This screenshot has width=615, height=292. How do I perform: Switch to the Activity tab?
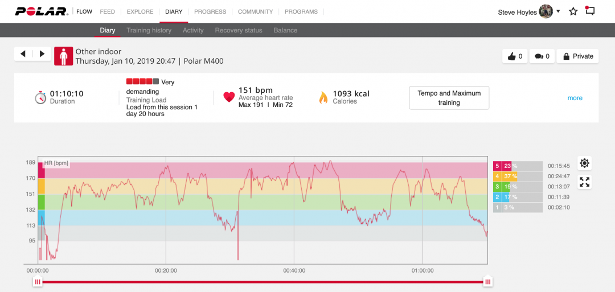pyautogui.click(x=193, y=30)
